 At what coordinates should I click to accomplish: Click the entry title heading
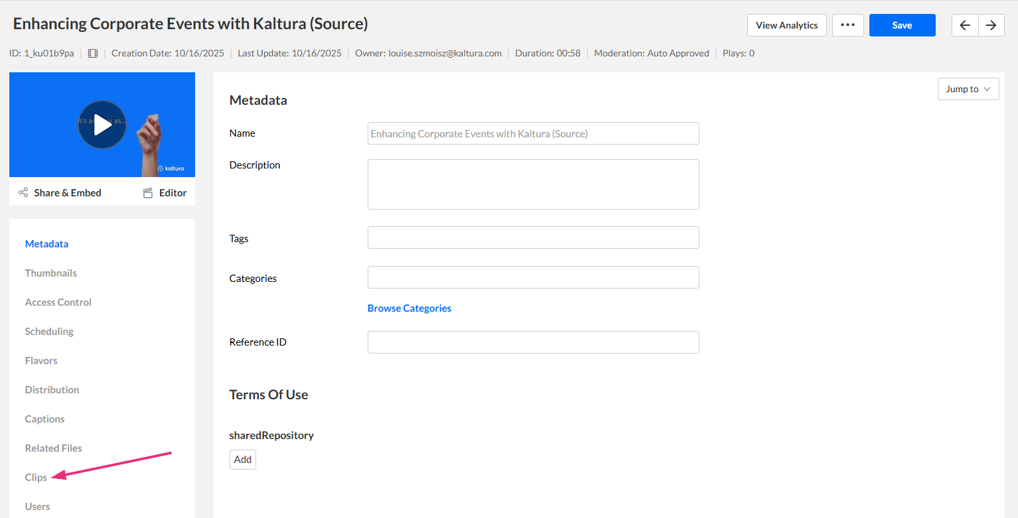click(x=190, y=24)
